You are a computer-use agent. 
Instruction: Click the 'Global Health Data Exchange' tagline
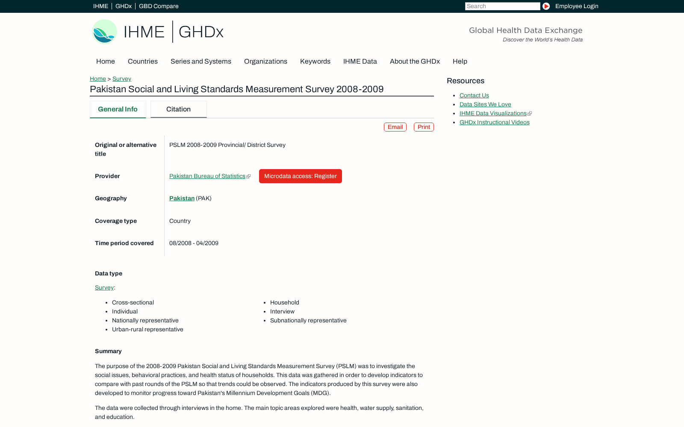click(x=526, y=30)
